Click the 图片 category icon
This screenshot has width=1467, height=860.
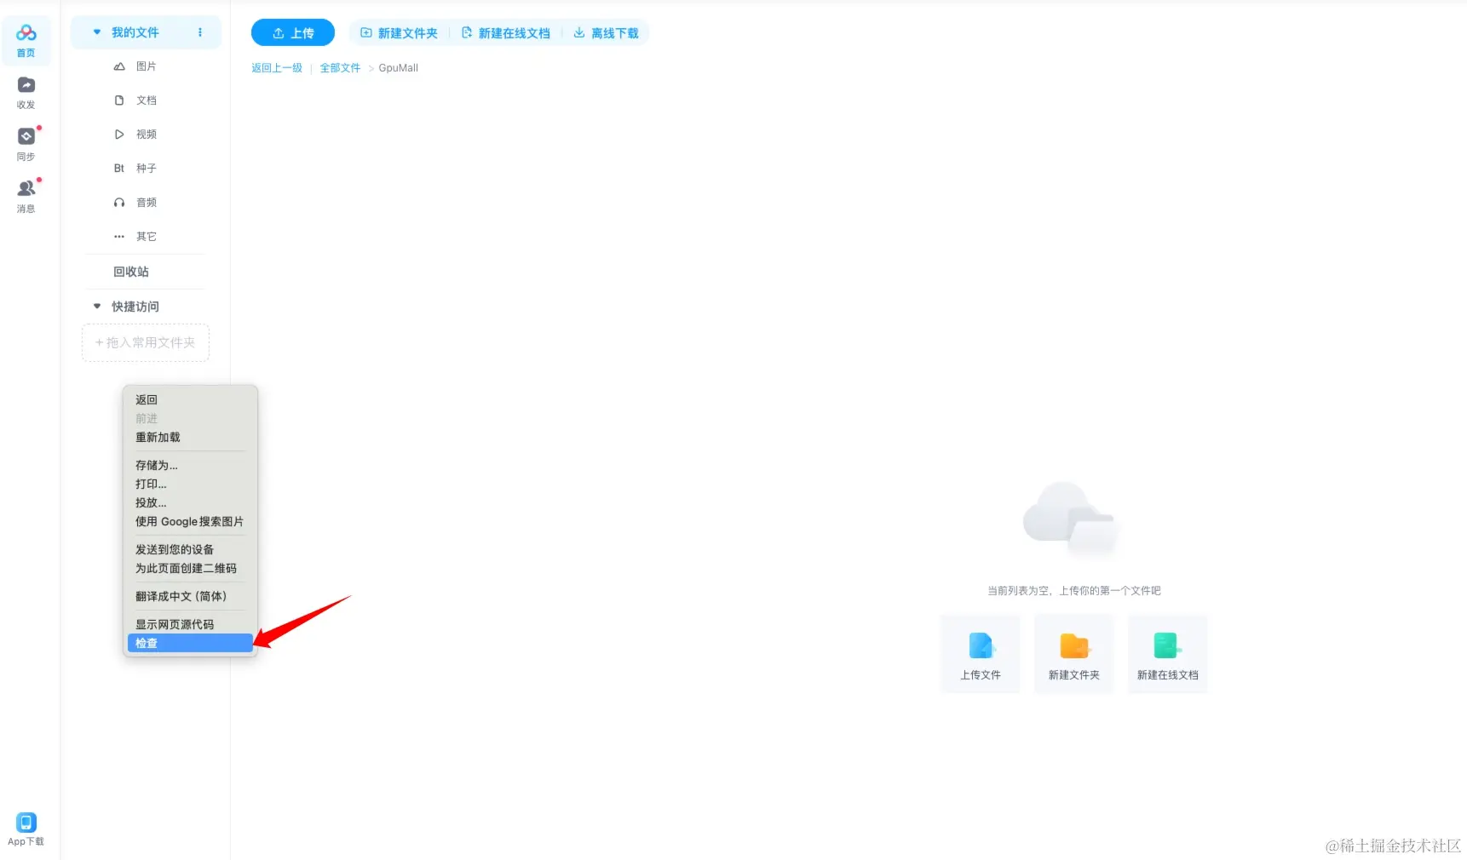(119, 66)
